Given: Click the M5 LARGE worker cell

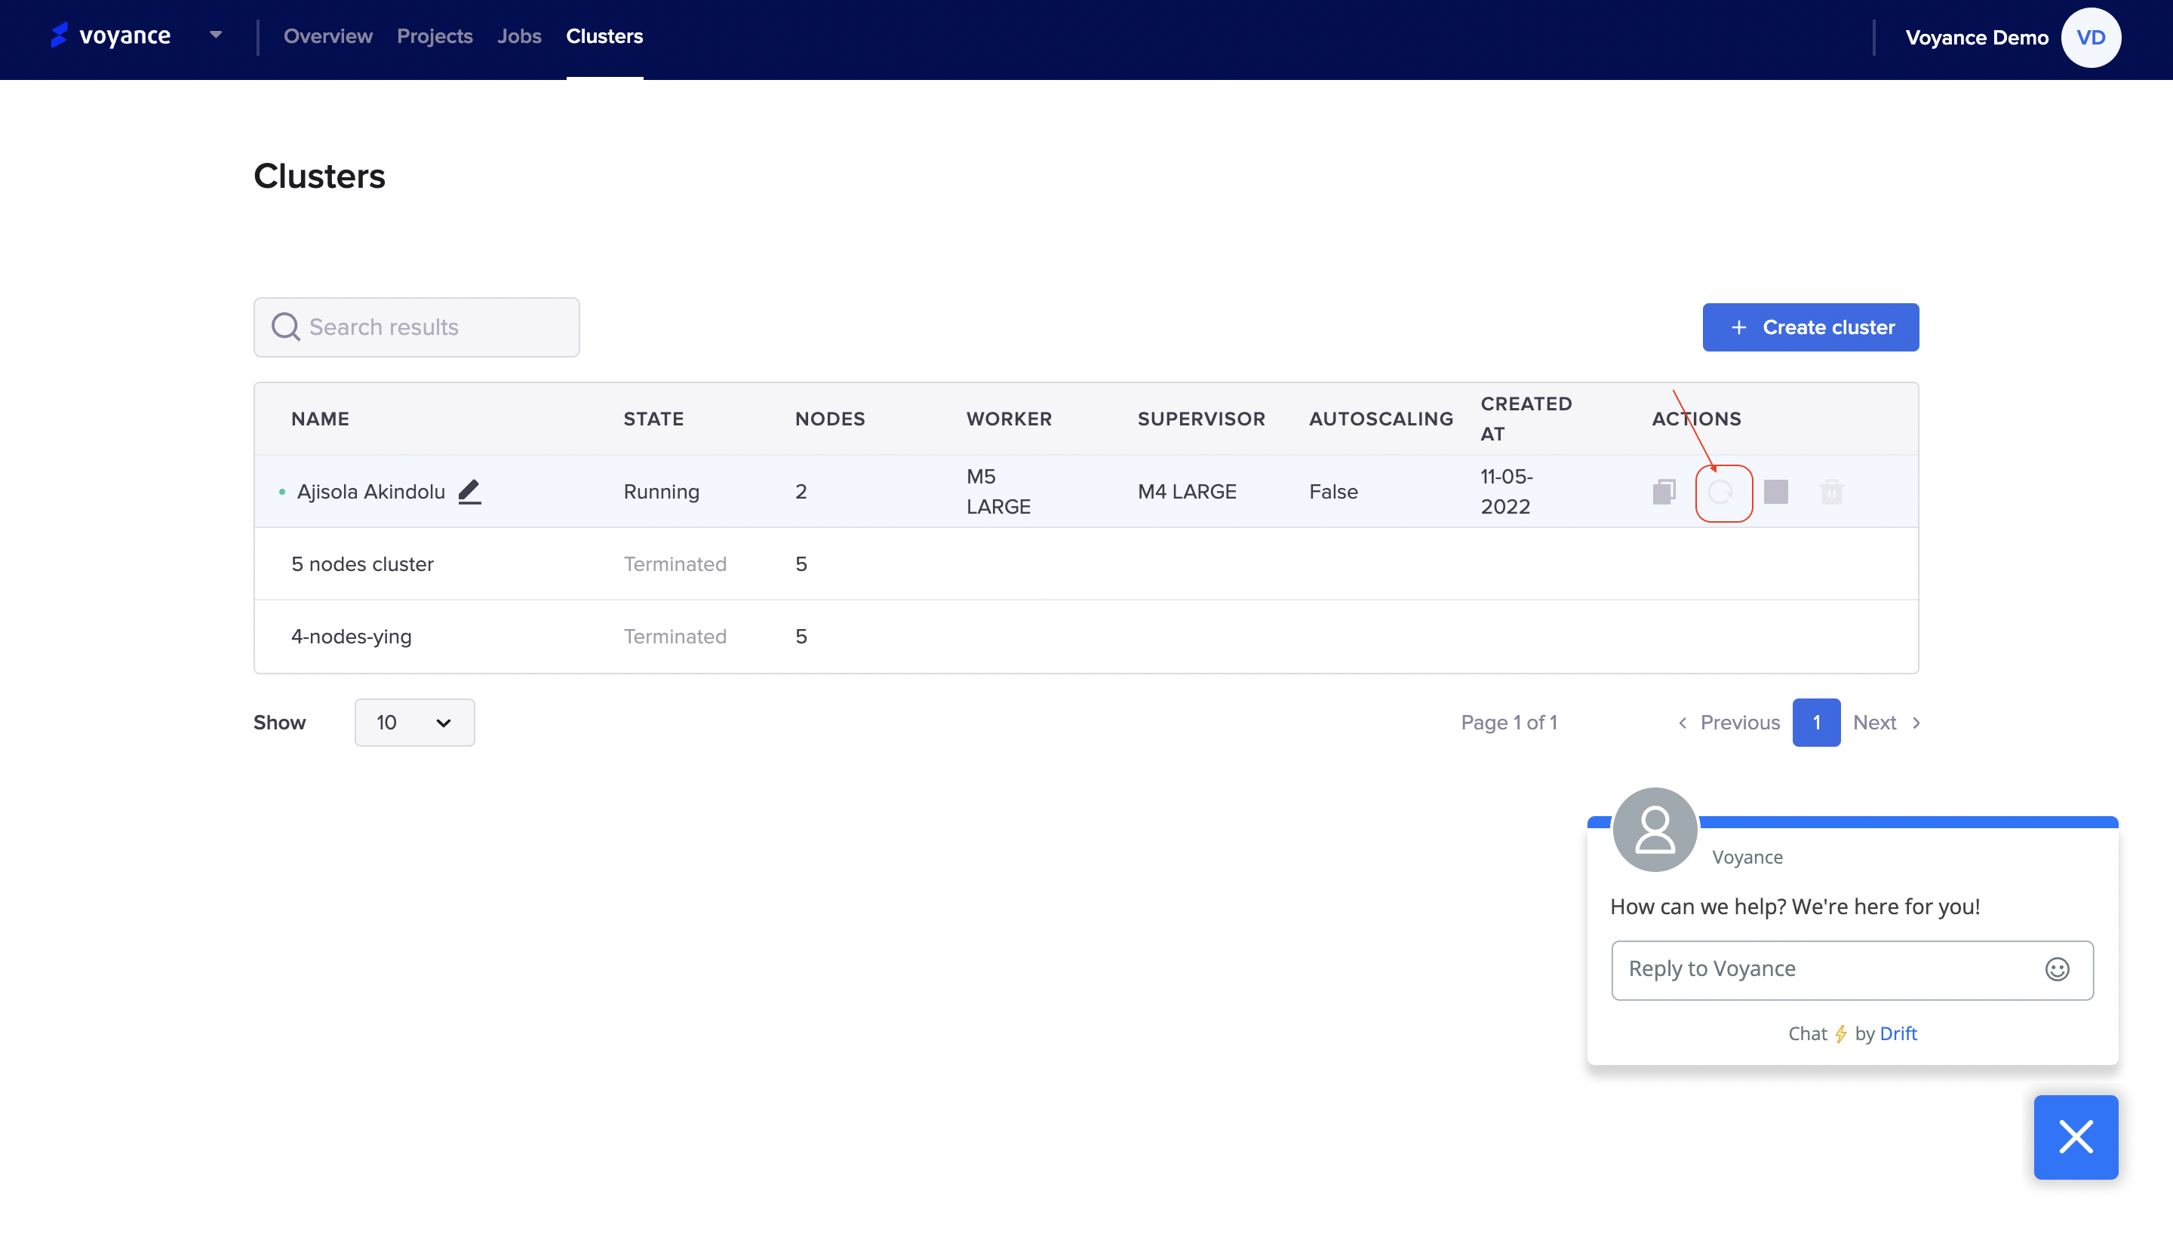Looking at the screenshot, I should click(x=998, y=492).
